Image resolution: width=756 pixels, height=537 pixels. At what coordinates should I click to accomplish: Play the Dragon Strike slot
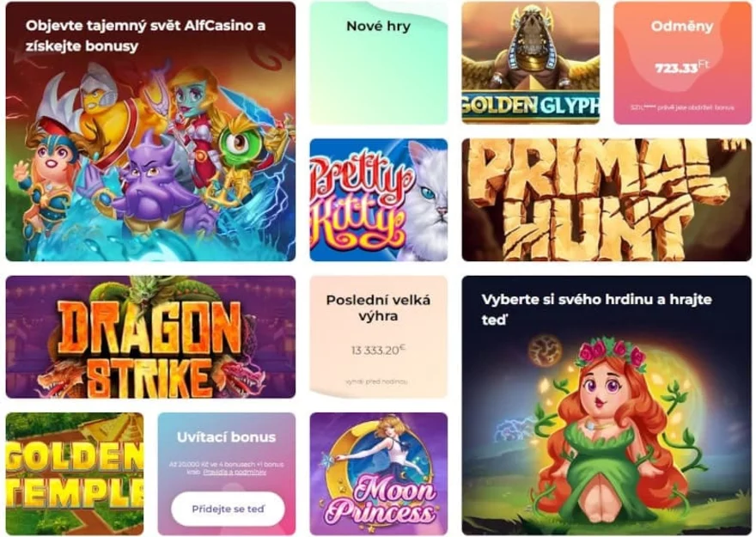tap(150, 337)
